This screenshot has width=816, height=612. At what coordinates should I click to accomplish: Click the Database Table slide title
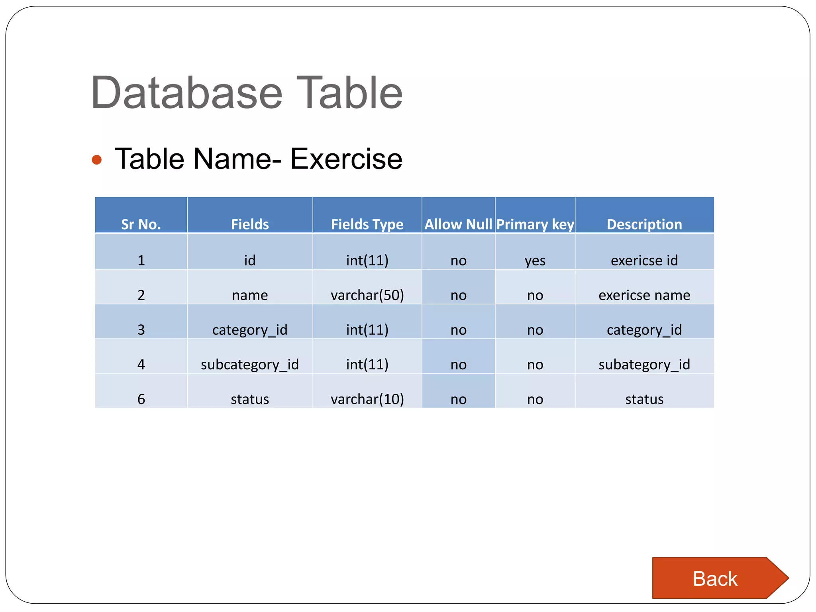tap(247, 92)
